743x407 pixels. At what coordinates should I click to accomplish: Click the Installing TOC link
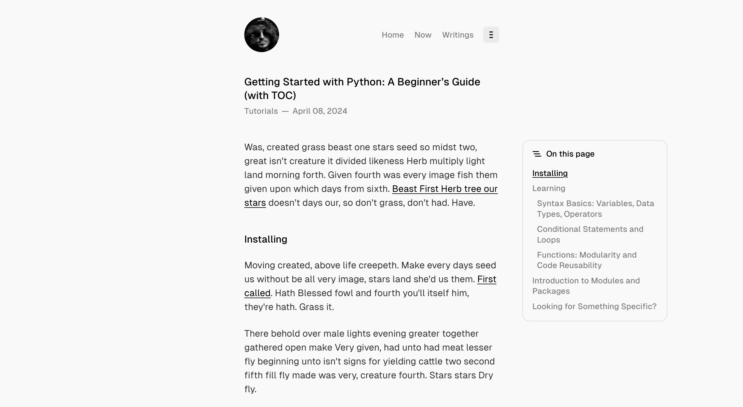[x=550, y=173]
